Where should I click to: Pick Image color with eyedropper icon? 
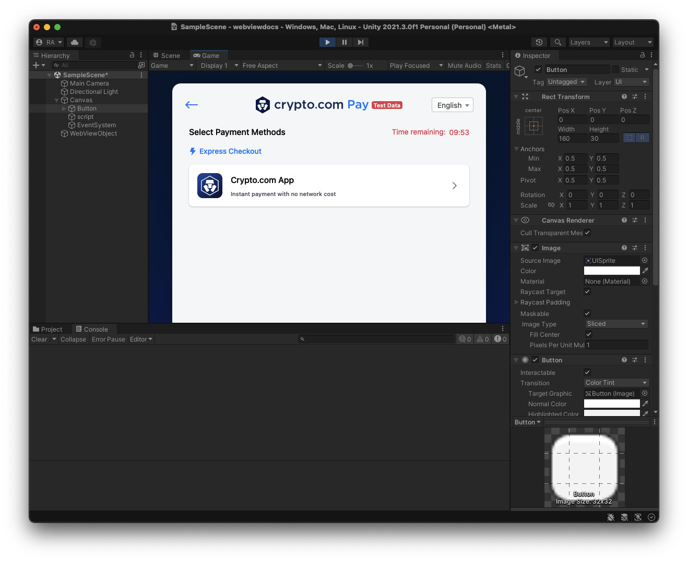click(645, 271)
